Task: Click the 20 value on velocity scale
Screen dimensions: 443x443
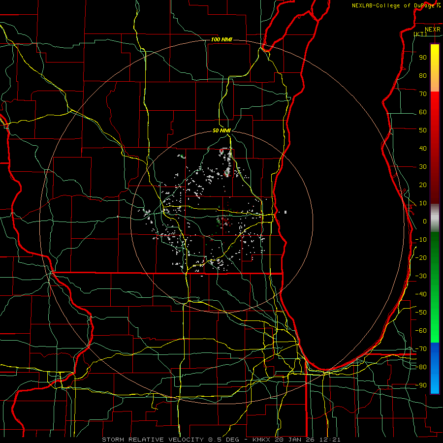Action: pos(423,185)
